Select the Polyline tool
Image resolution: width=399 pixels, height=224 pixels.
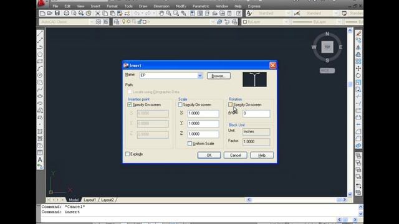tap(40, 47)
